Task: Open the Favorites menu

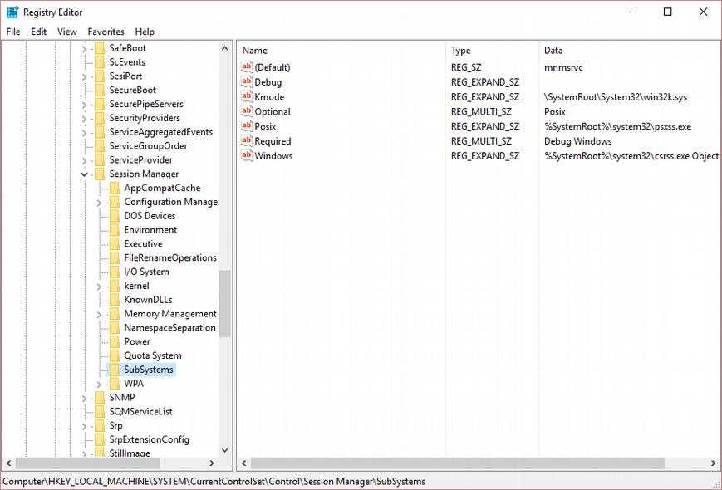Action: [x=106, y=32]
